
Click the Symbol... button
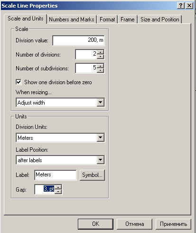92,175
